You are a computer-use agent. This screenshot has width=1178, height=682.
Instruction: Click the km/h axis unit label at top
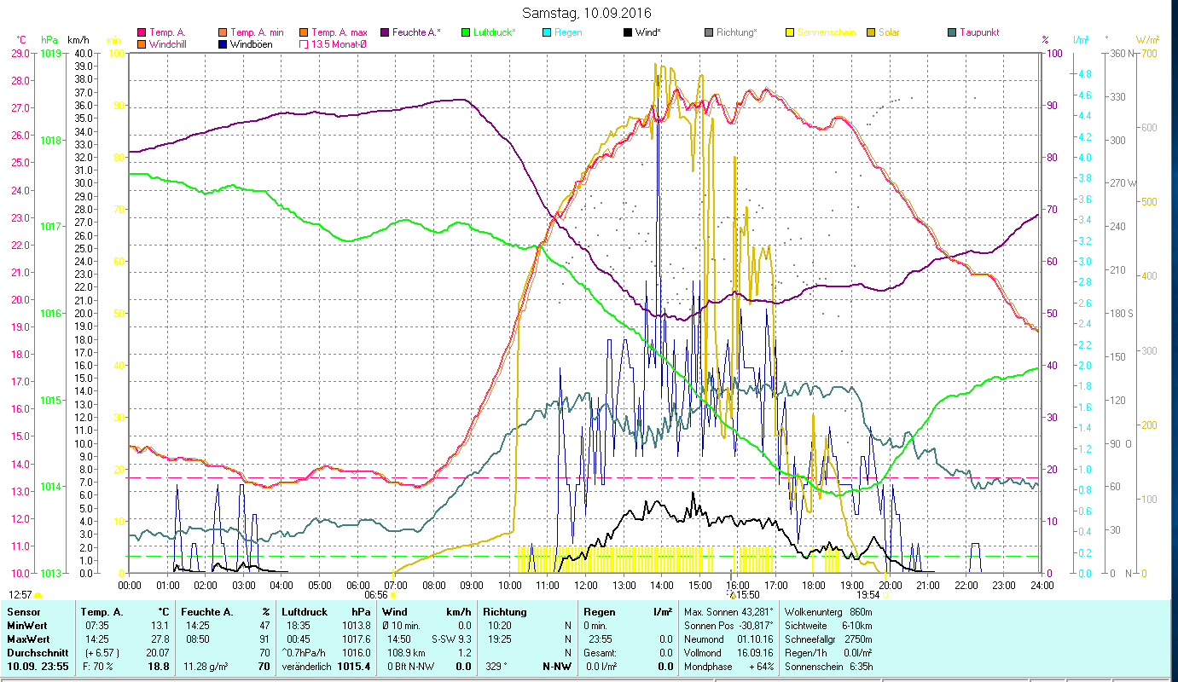coord(78,40)
